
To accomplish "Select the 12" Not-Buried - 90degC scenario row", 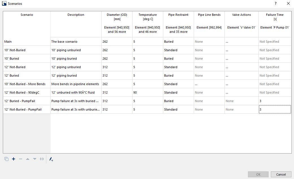I will tap(27, 92).
